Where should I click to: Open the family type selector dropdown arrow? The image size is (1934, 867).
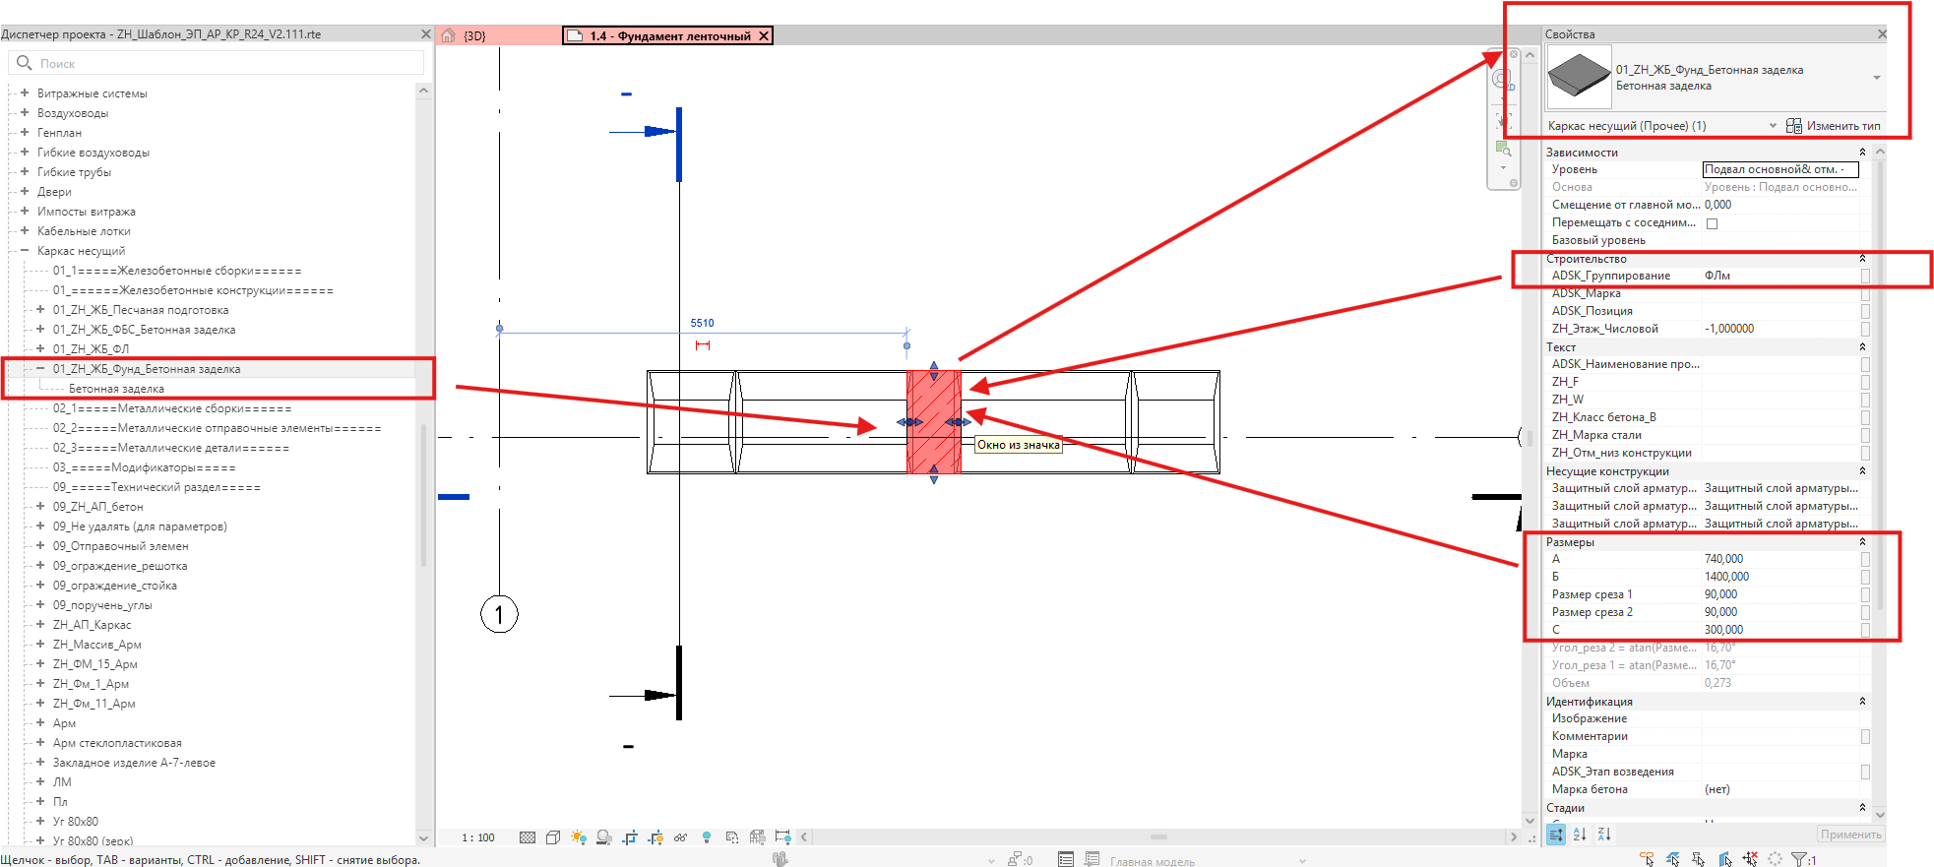pyautogui.click(x=1877, y=78)
